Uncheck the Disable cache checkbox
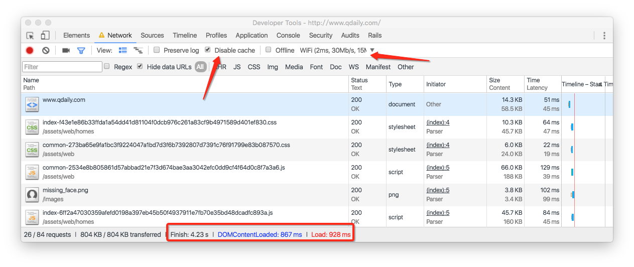 point(208,50)
